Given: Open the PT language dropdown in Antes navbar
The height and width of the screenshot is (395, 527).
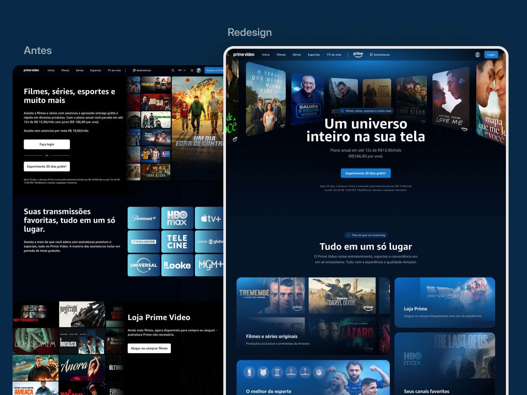Looking at the screenshot, I should pyautogui.click(x=182, y=70).
